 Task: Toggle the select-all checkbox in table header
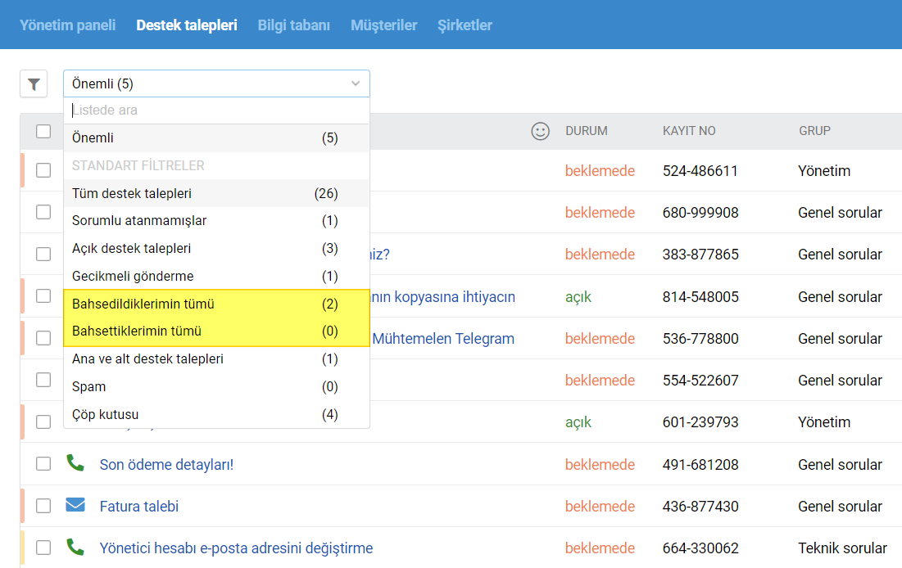click(43, 131)
